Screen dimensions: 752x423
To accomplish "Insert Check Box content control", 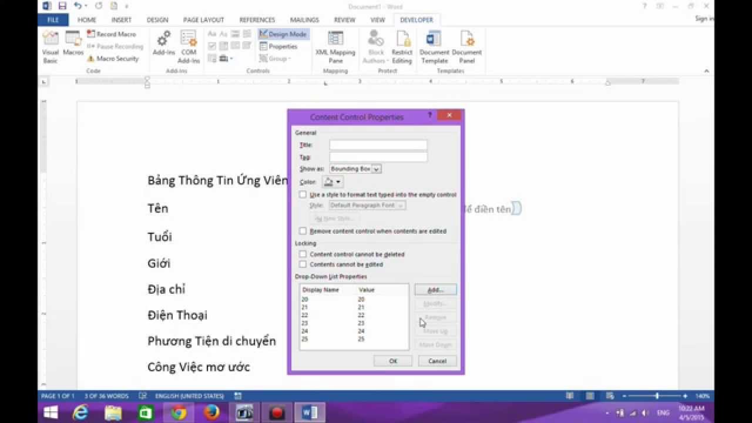I will (213, 46).
